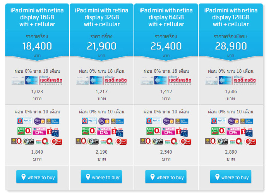Click the 32GB model's where to buy button
The height and width of the screenshot is (195, 271).
(101, 177)
